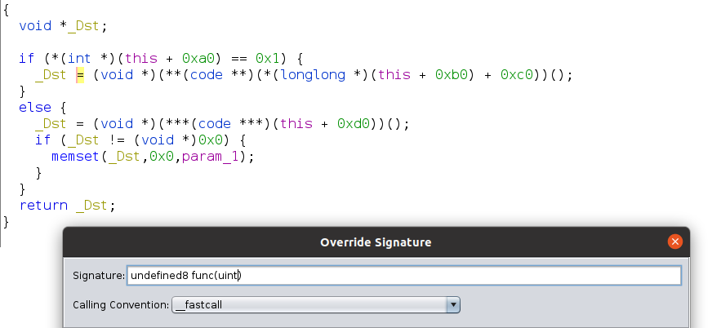Click the 0xb0 offset constant
The width and height of the screenshot is (721, 328).
452,75
